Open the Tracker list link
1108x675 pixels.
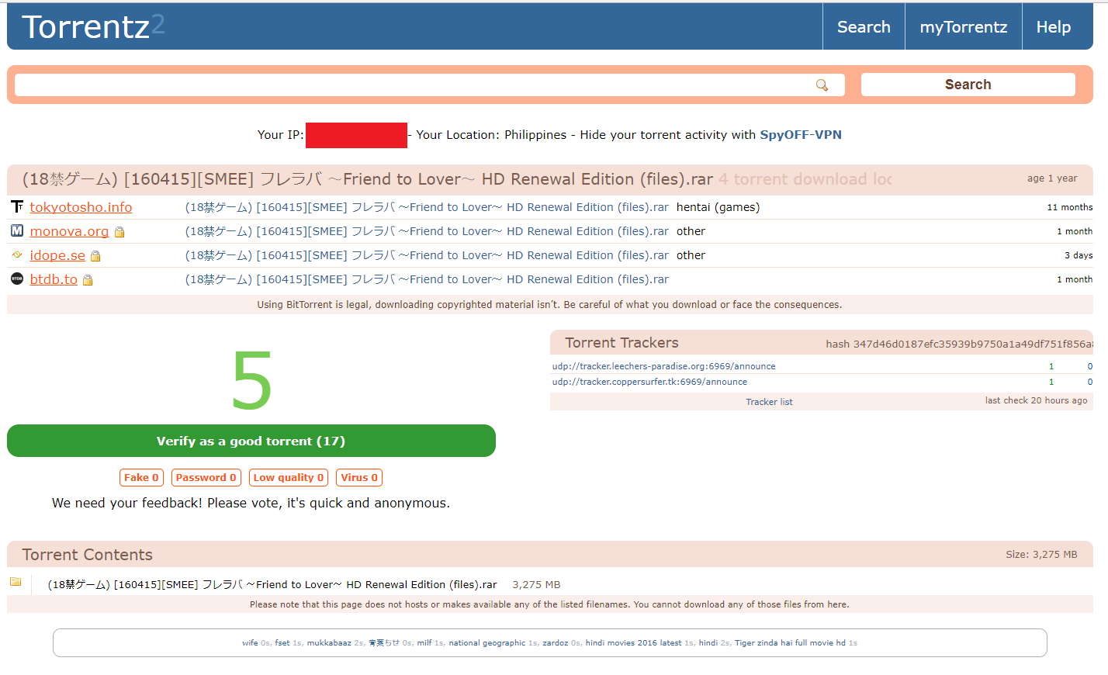click(769, 402)
